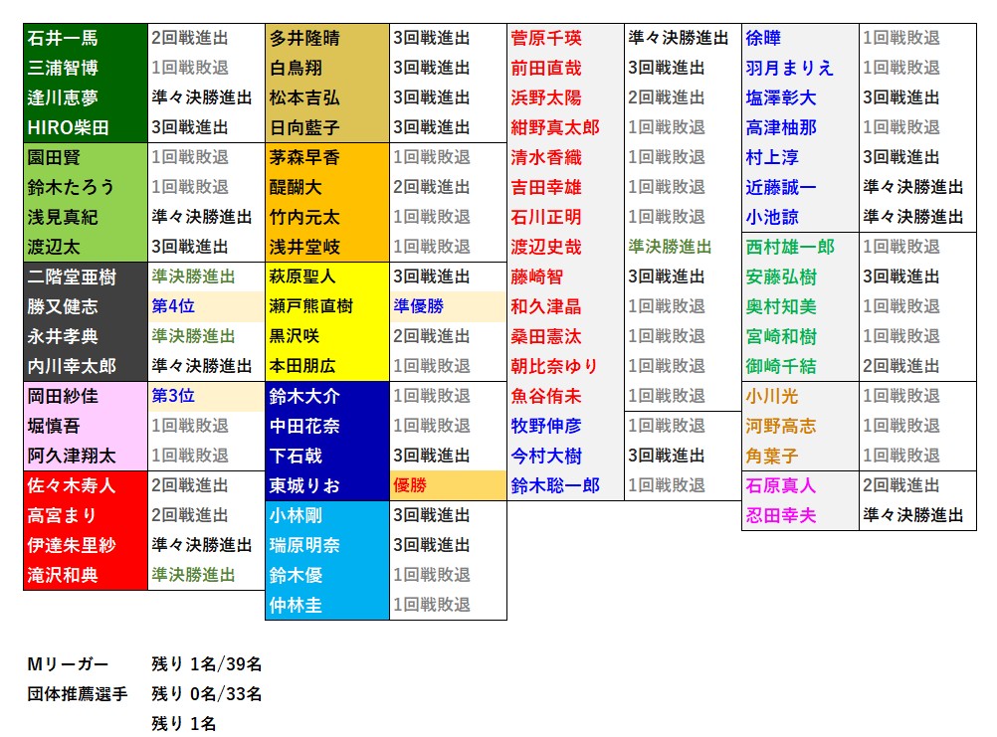
Task: Click the 小川光 name cell
Action: click(801, 397)
